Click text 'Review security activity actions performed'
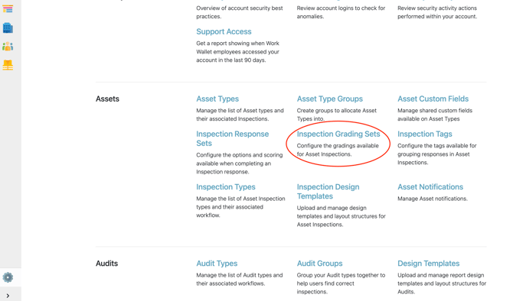513x301 pixels. pyautogui.click(x=437, y=12)
